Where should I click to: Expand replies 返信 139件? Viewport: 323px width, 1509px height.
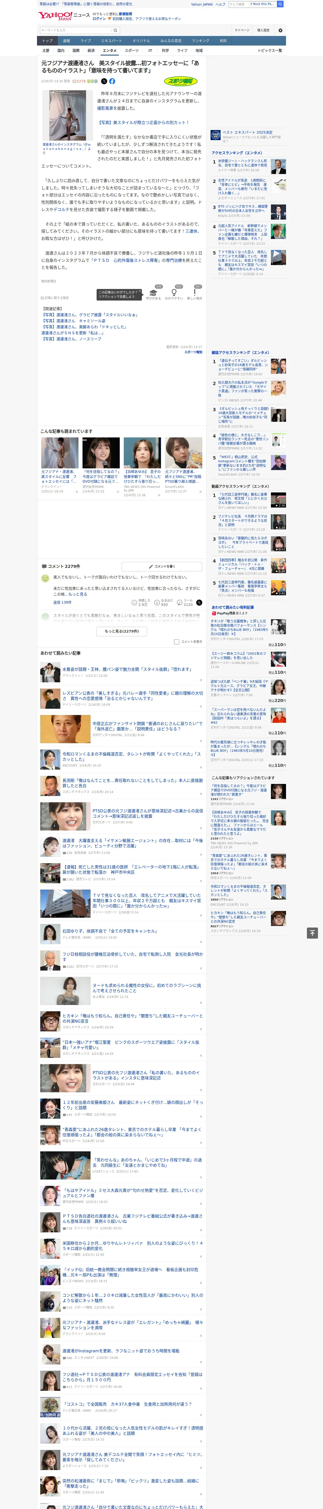[x=62, y=602]
